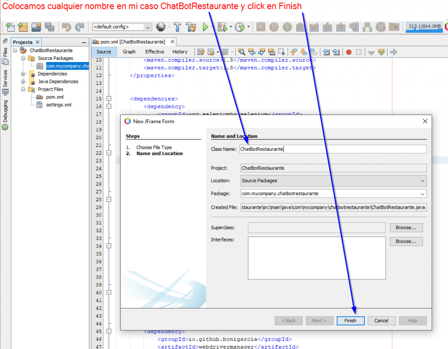Click the red record macro icon
Screen dimensions: 448x349
[349, 52]
